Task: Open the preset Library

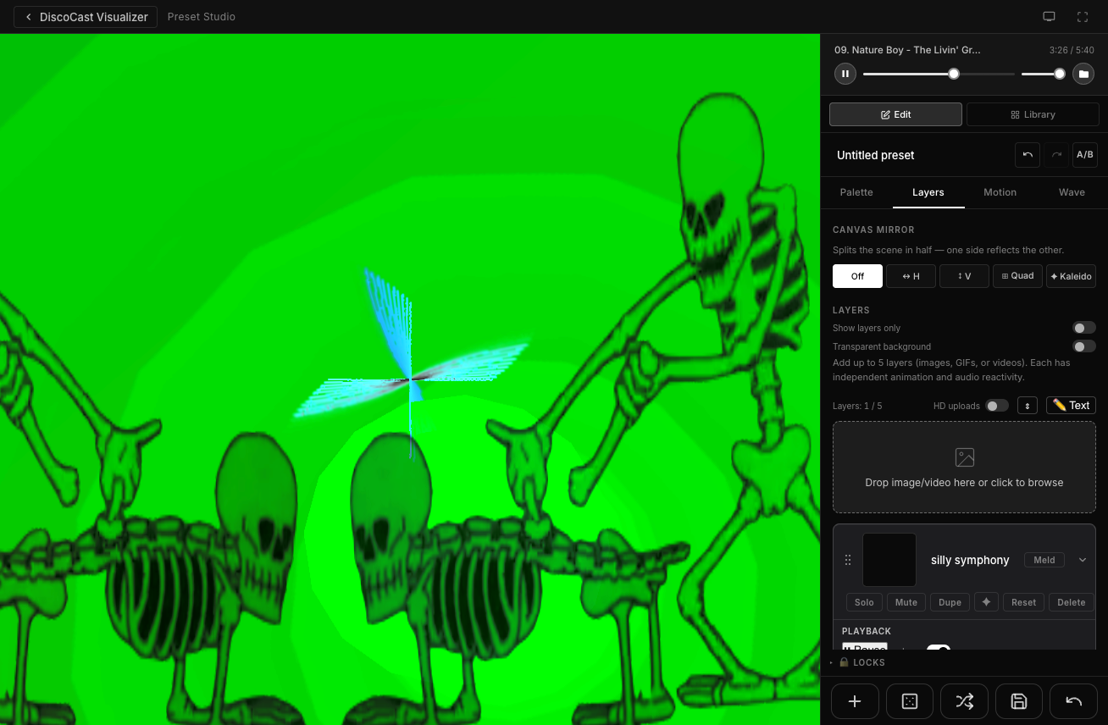Action: click(x=1033, y=114)
